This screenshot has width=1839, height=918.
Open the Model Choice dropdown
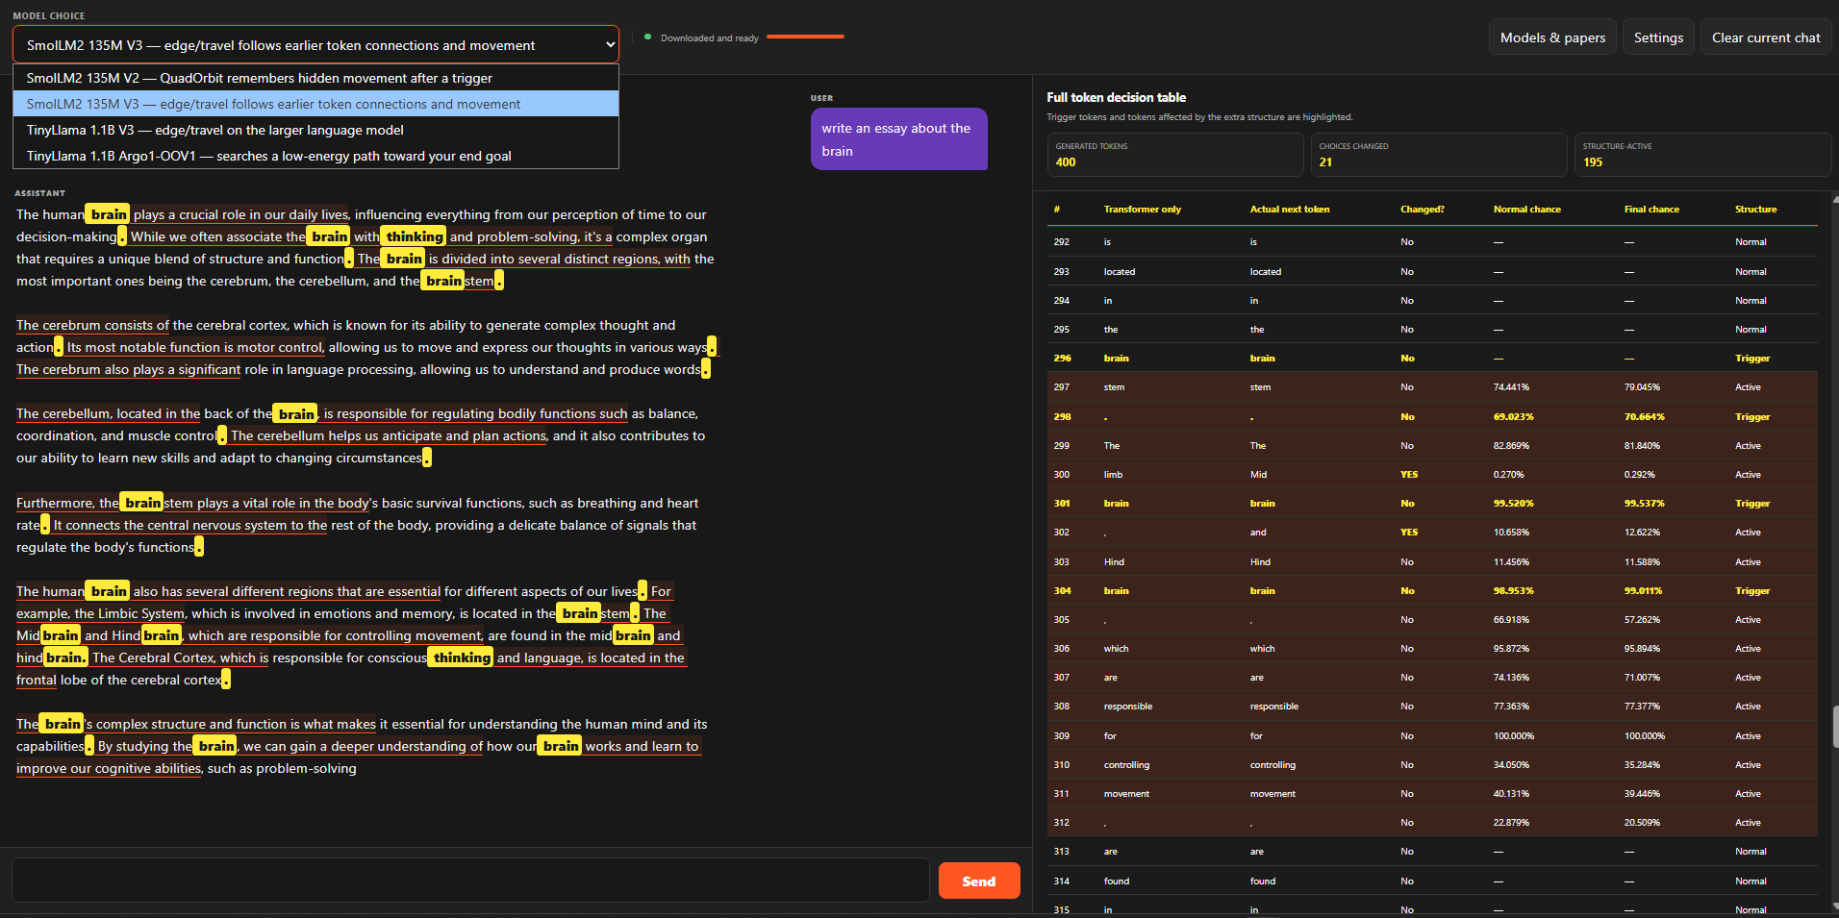click(315, 44)
